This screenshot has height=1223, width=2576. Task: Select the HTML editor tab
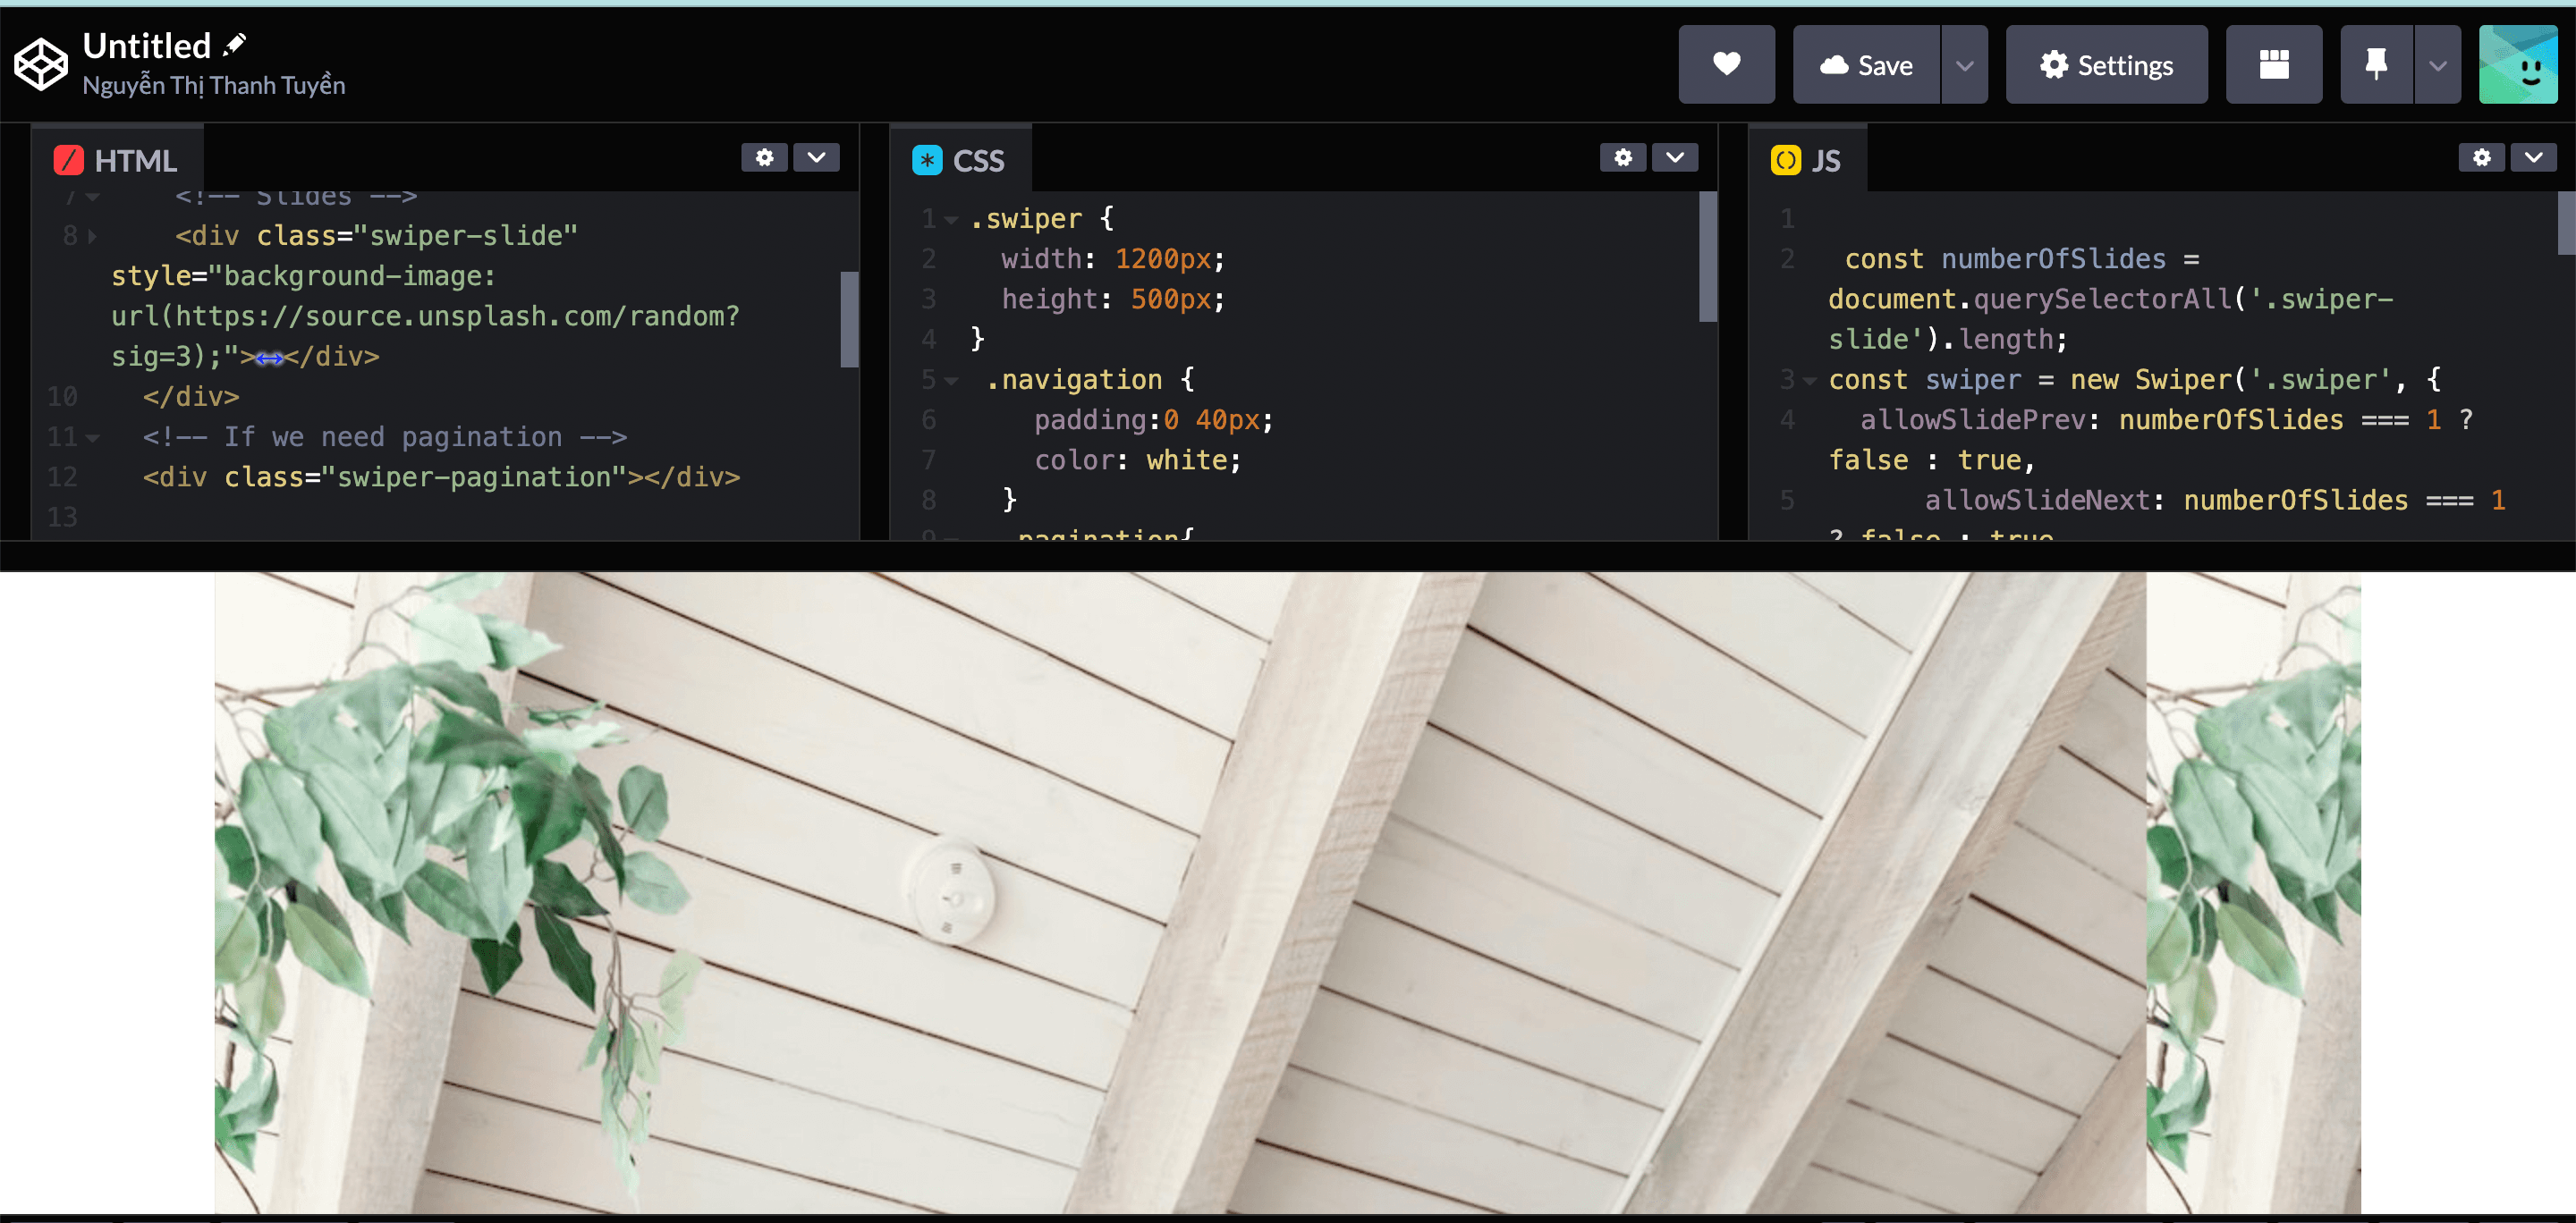[x=116, y=160]
